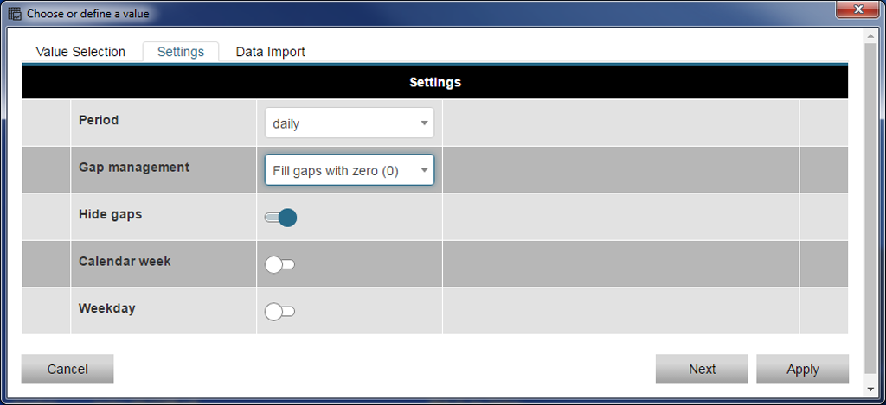This screenshot has height=405, width=886.
Task: Enable the Calendar week toggle
Action: tap(280, 264)
